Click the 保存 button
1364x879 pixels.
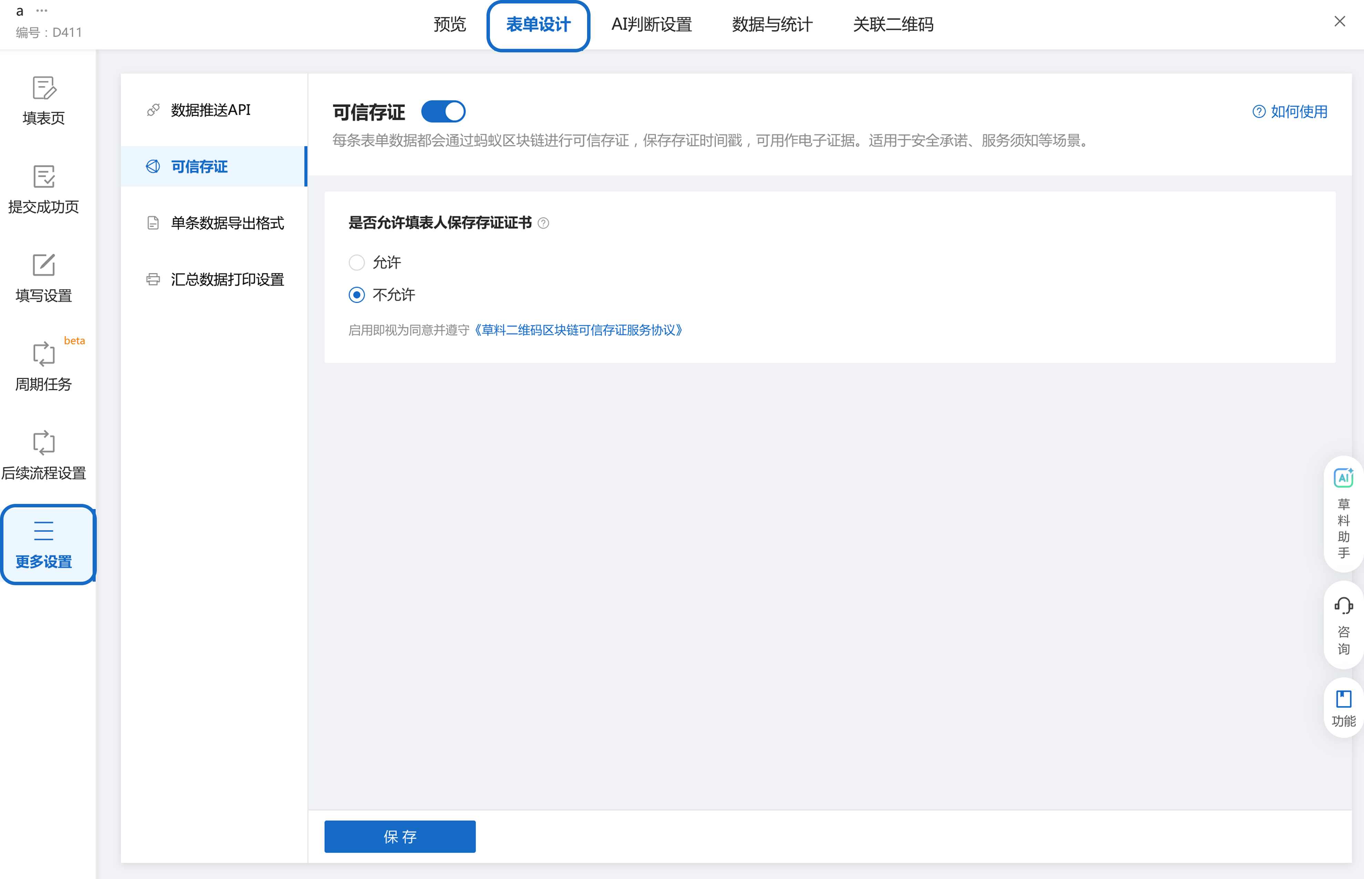400,837
